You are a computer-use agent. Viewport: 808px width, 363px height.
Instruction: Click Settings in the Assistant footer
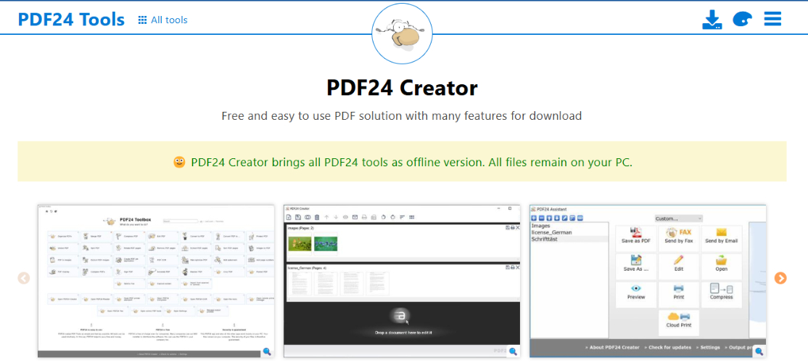707,348
